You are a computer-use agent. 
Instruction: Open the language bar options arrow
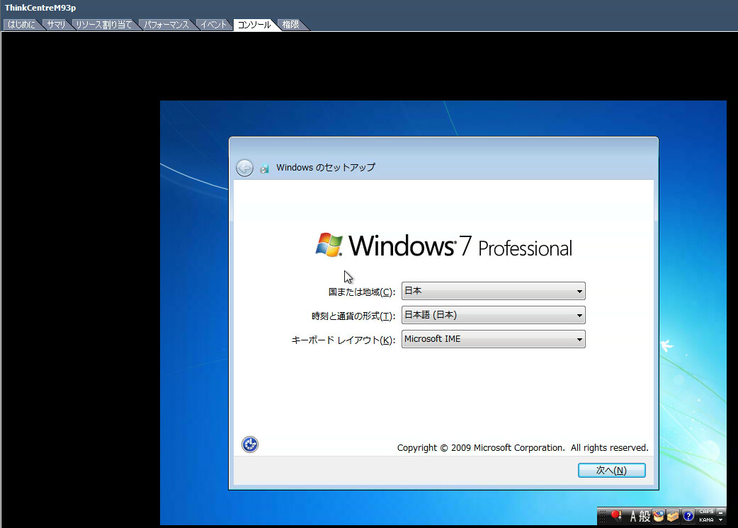720,520
